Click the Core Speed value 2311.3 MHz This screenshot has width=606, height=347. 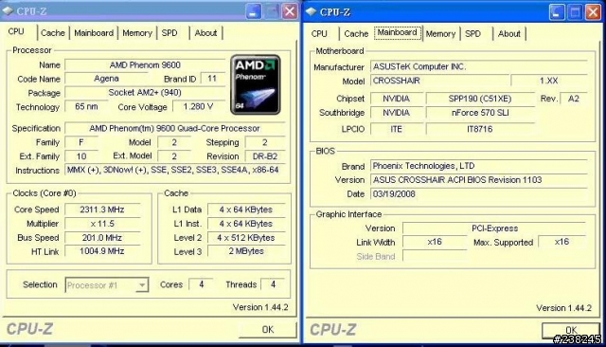(x=102, y=210)
